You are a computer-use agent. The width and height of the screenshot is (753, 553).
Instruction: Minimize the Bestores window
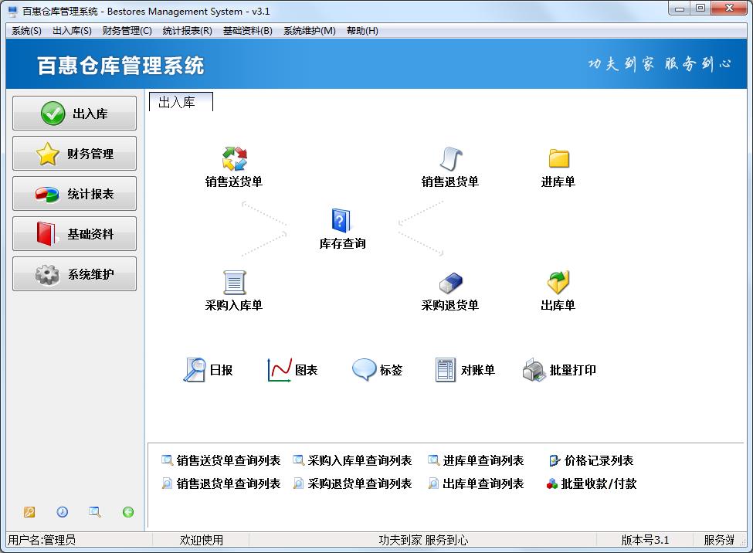(x=680, y=8)
